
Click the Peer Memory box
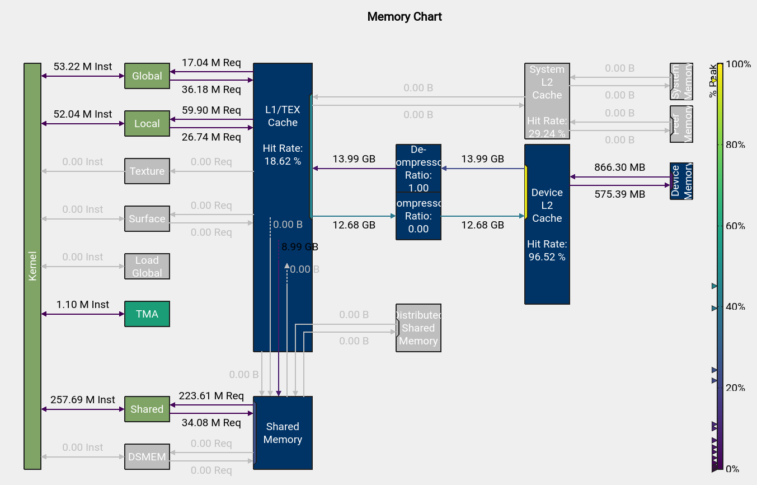(x=681, y=124)
